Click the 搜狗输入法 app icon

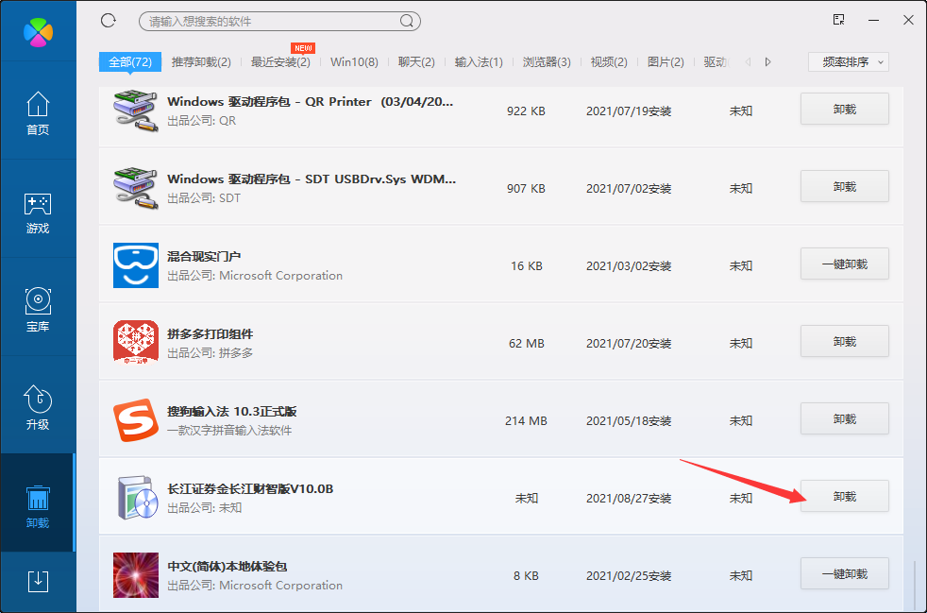point(136,420)
